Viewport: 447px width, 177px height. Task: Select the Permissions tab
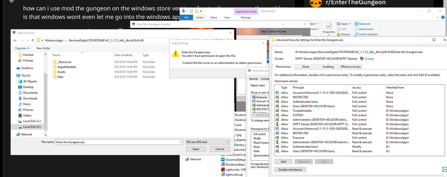283,67
